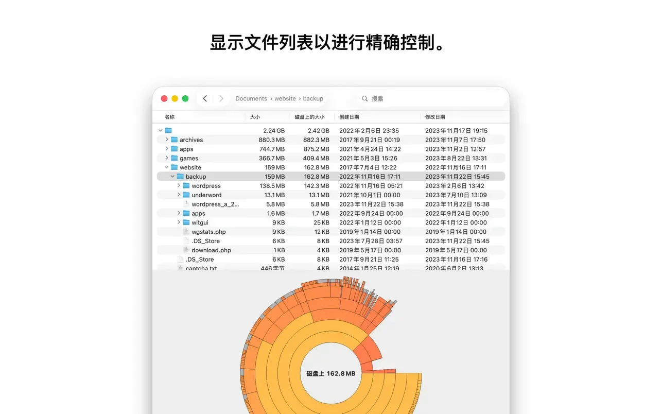Sort by 大小 column header
The height and width of the screenshot is (414, 662).
(255, 117)
